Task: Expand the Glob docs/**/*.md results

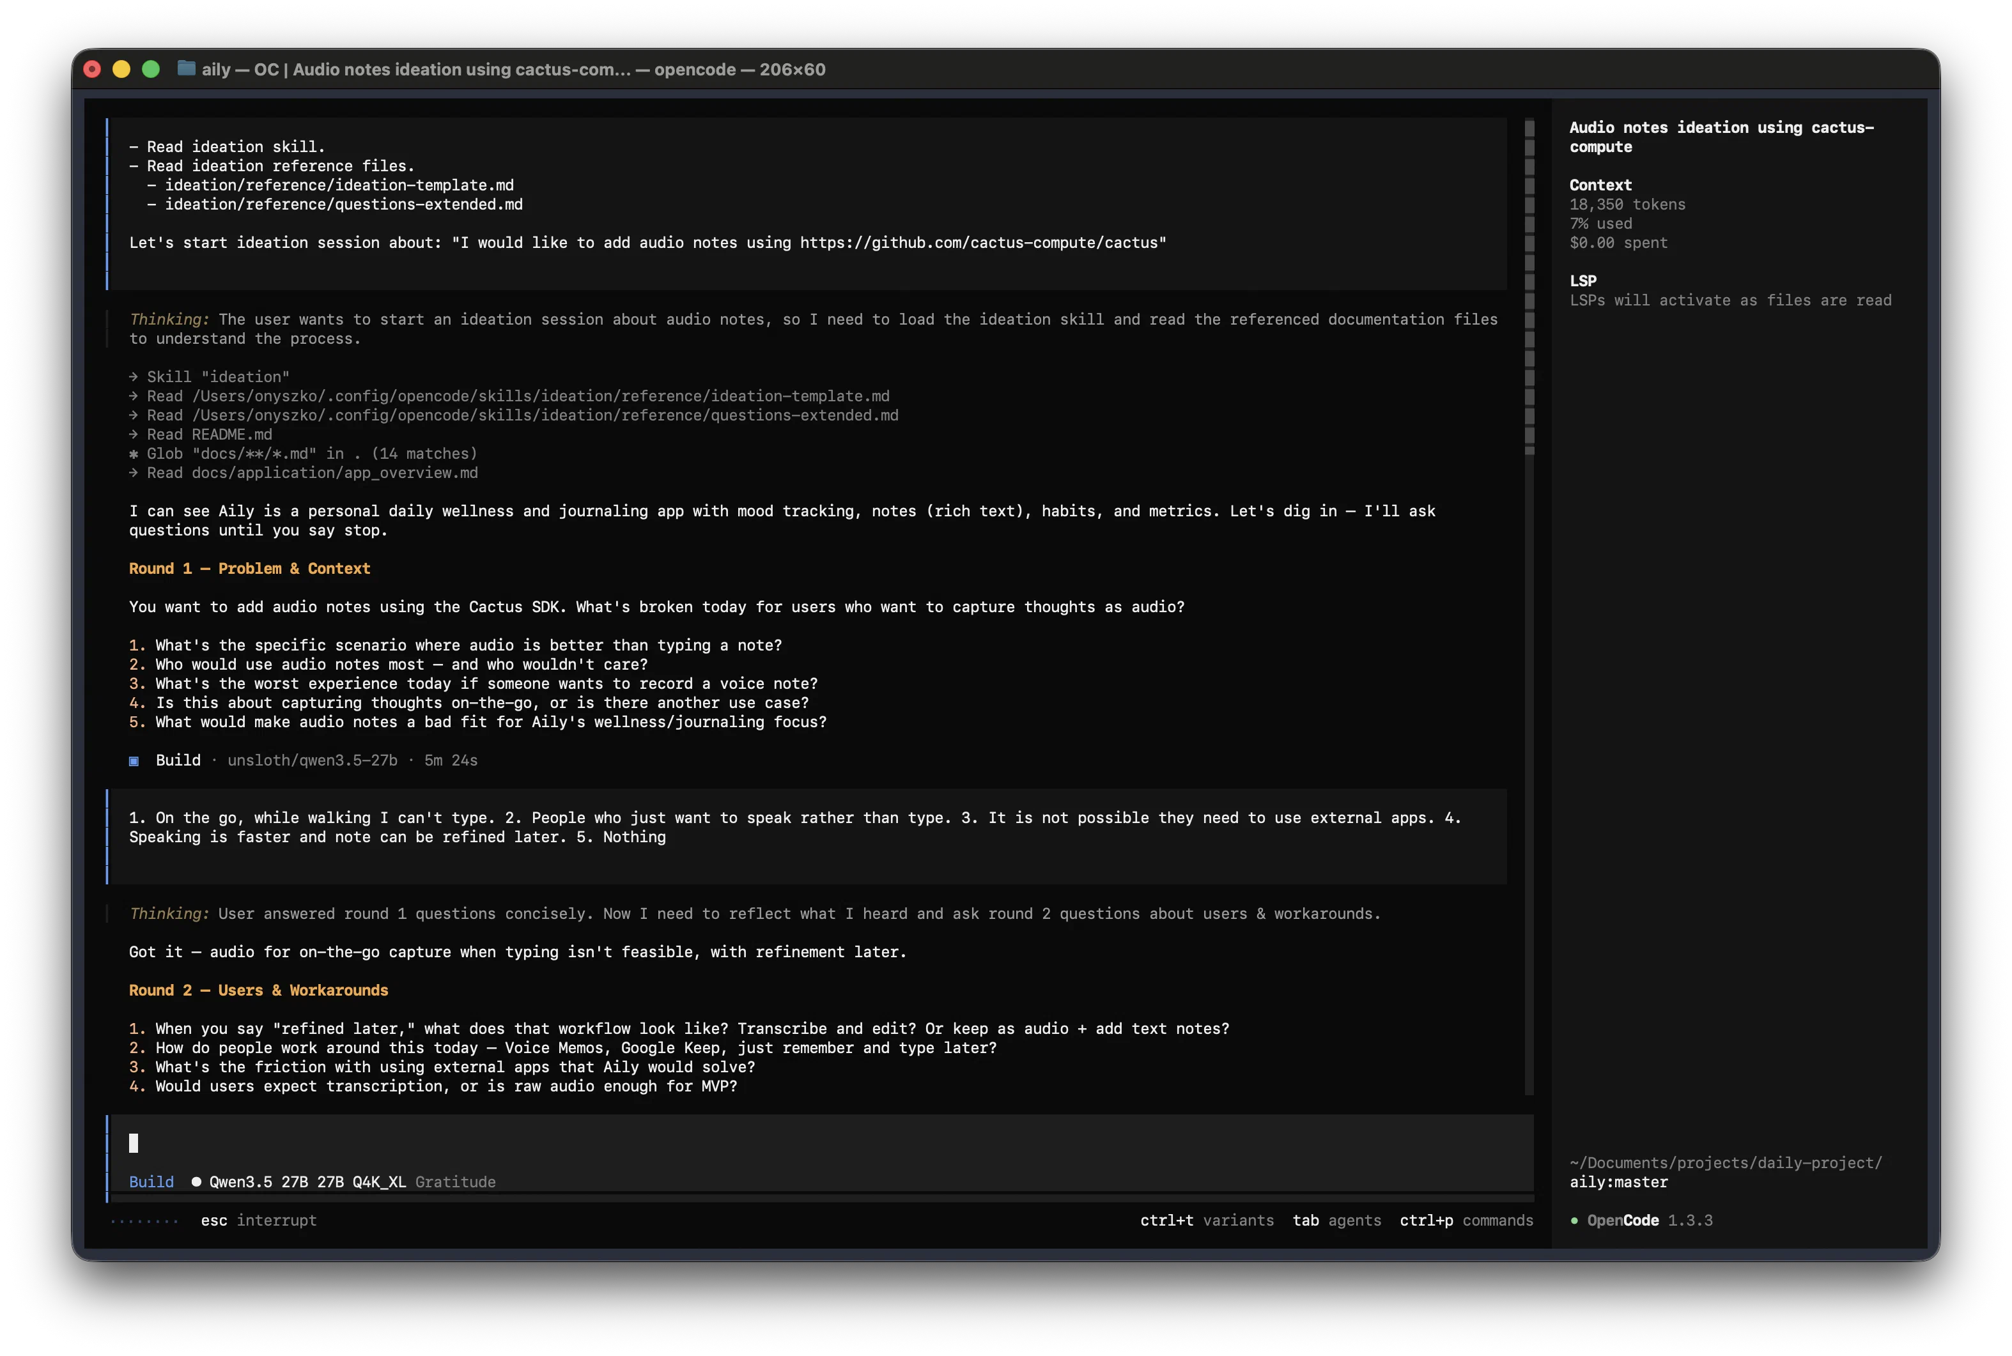Action: pos(311,453)
